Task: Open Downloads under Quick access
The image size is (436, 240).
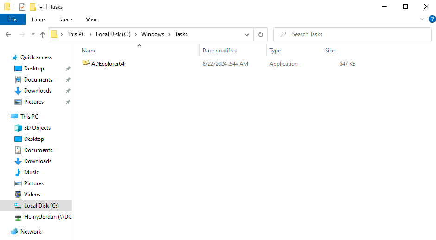Action: point(38,91)
